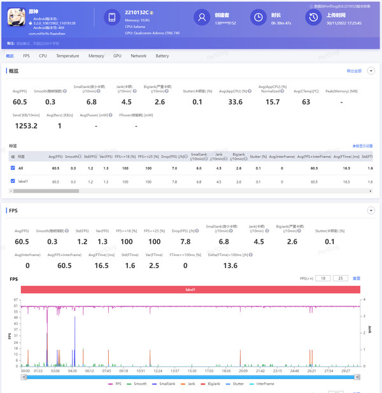The image size is (382, 393).
Task: Click FPS threshold field showing 18
Action: (x=323, y=278)
